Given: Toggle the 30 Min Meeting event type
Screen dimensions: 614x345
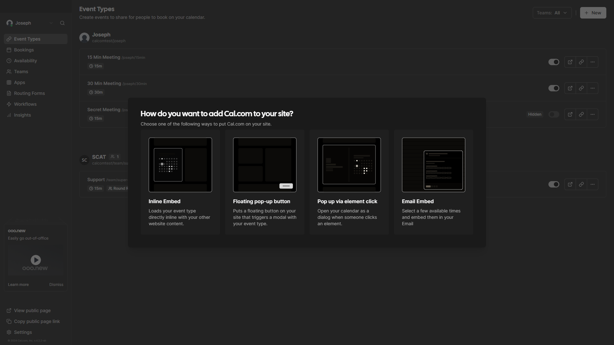Looking at the screenshot, I should point(554,88).
